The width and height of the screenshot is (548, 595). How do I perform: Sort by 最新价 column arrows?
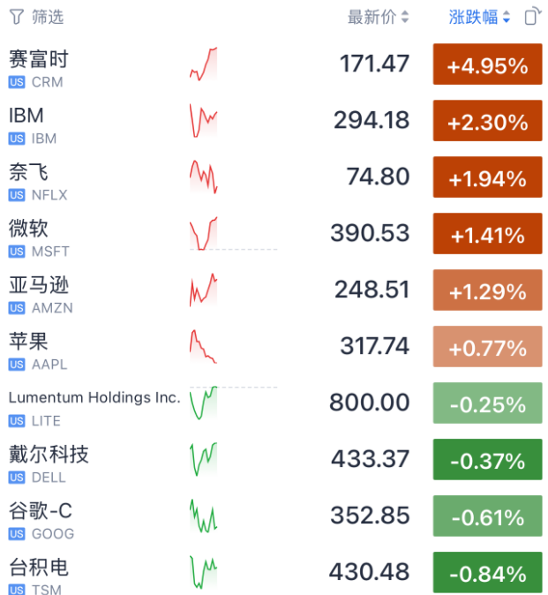[x=405, y=17]
